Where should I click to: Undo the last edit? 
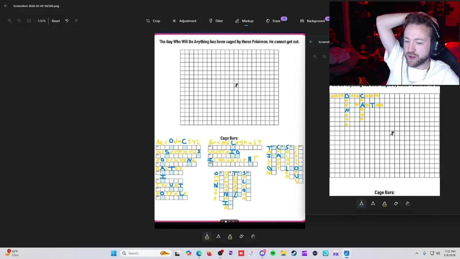click(67, 21)
